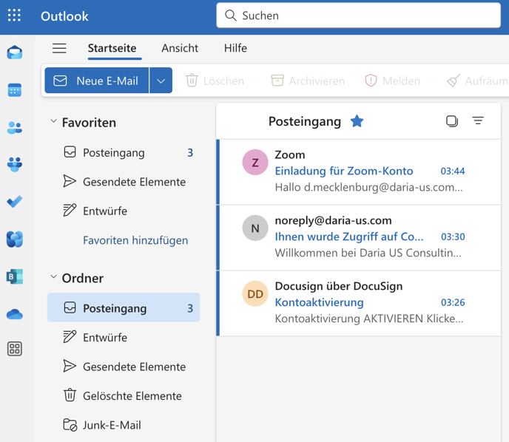Image resolution: width=509 pixels, height=442 pixels.
Task: Click the Löschen trash icon
Action: pos(192,81)
